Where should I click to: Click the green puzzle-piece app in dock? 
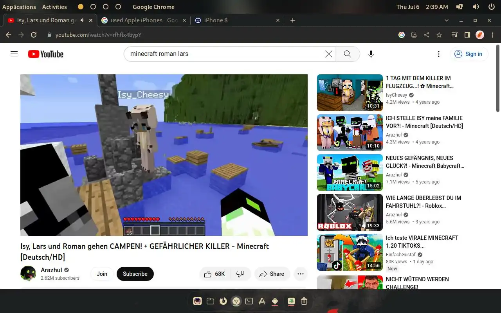(x=291, y=301)
